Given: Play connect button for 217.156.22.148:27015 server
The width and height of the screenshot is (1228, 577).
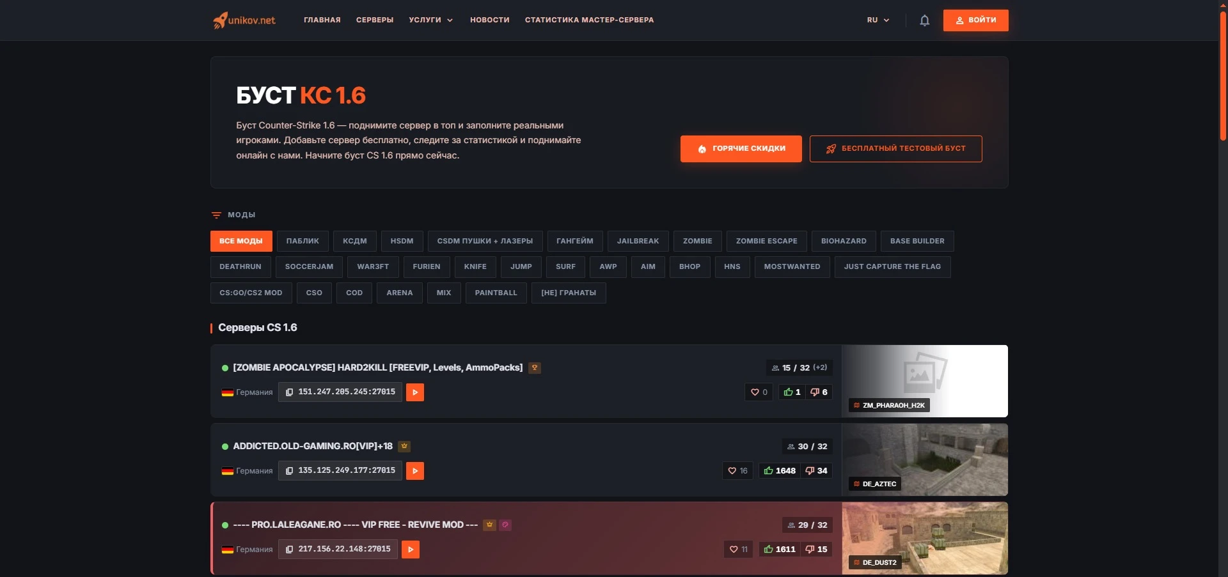Looking at the screenshot, I should [411, 550].
